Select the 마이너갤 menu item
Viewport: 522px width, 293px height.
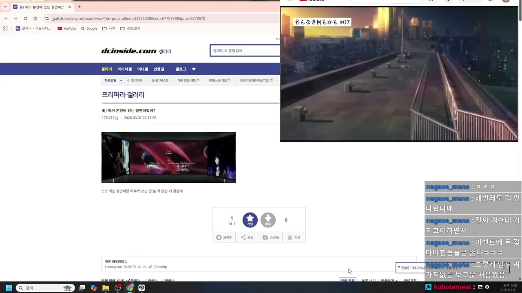[x=124, y=69]
